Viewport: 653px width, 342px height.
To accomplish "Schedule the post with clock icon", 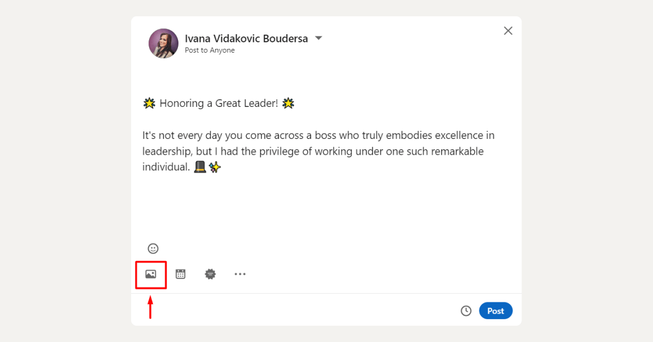I will (x=466, y=311).
